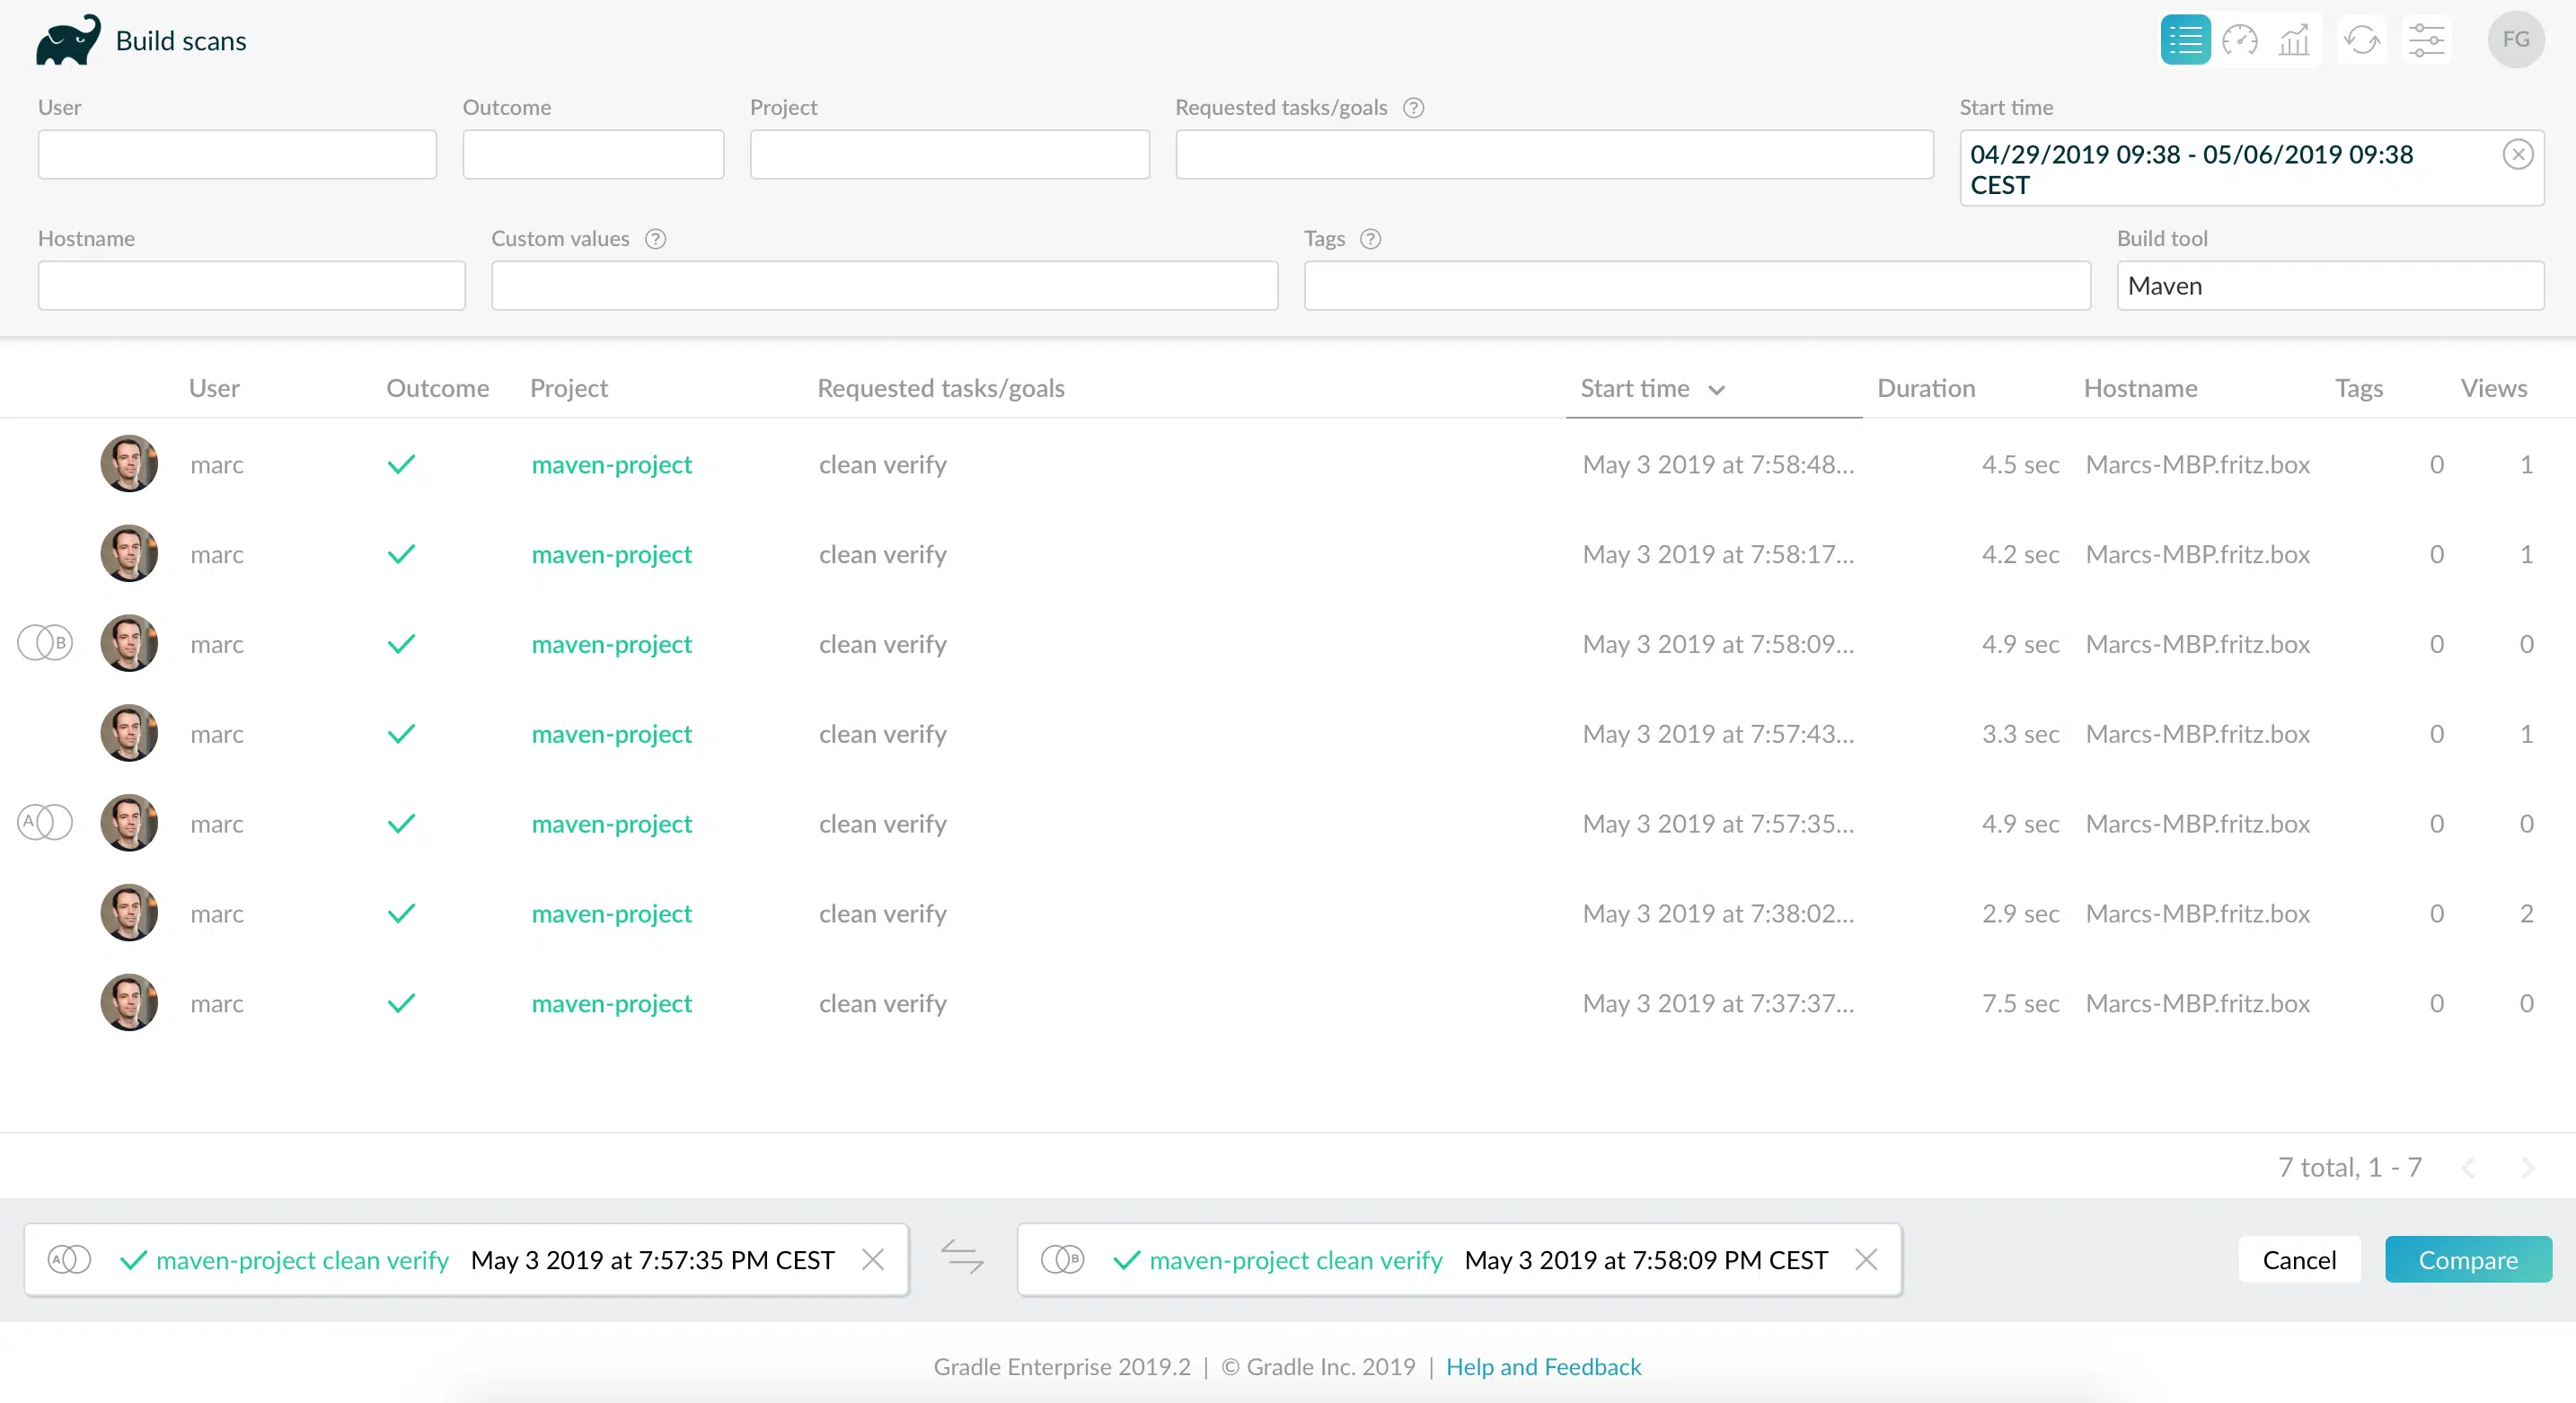Open help for Requested tasks/goals filter
Image resolution: width=2576 pixels, height=1403 pixels.
[x=1413, y=108]
